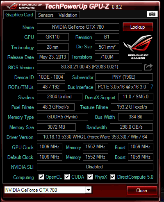Switch to the Sensors tab

point(46,15)
